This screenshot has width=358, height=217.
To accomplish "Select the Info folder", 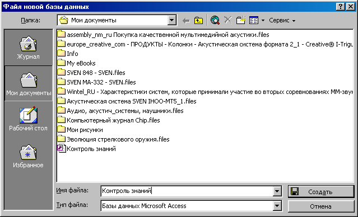I will [68, 54].
